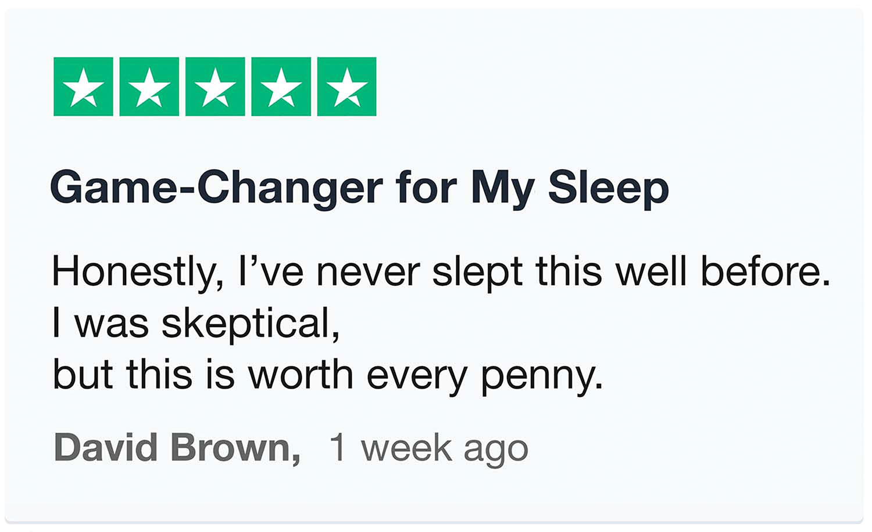Click the first green star
The width and height of the screenshot is (872, 532).
point(83,87)
